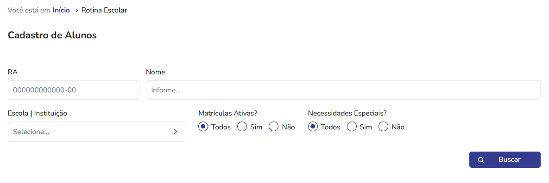Click the Escola | Instituição label
549x183 pixels.
[x=38, y=113]
